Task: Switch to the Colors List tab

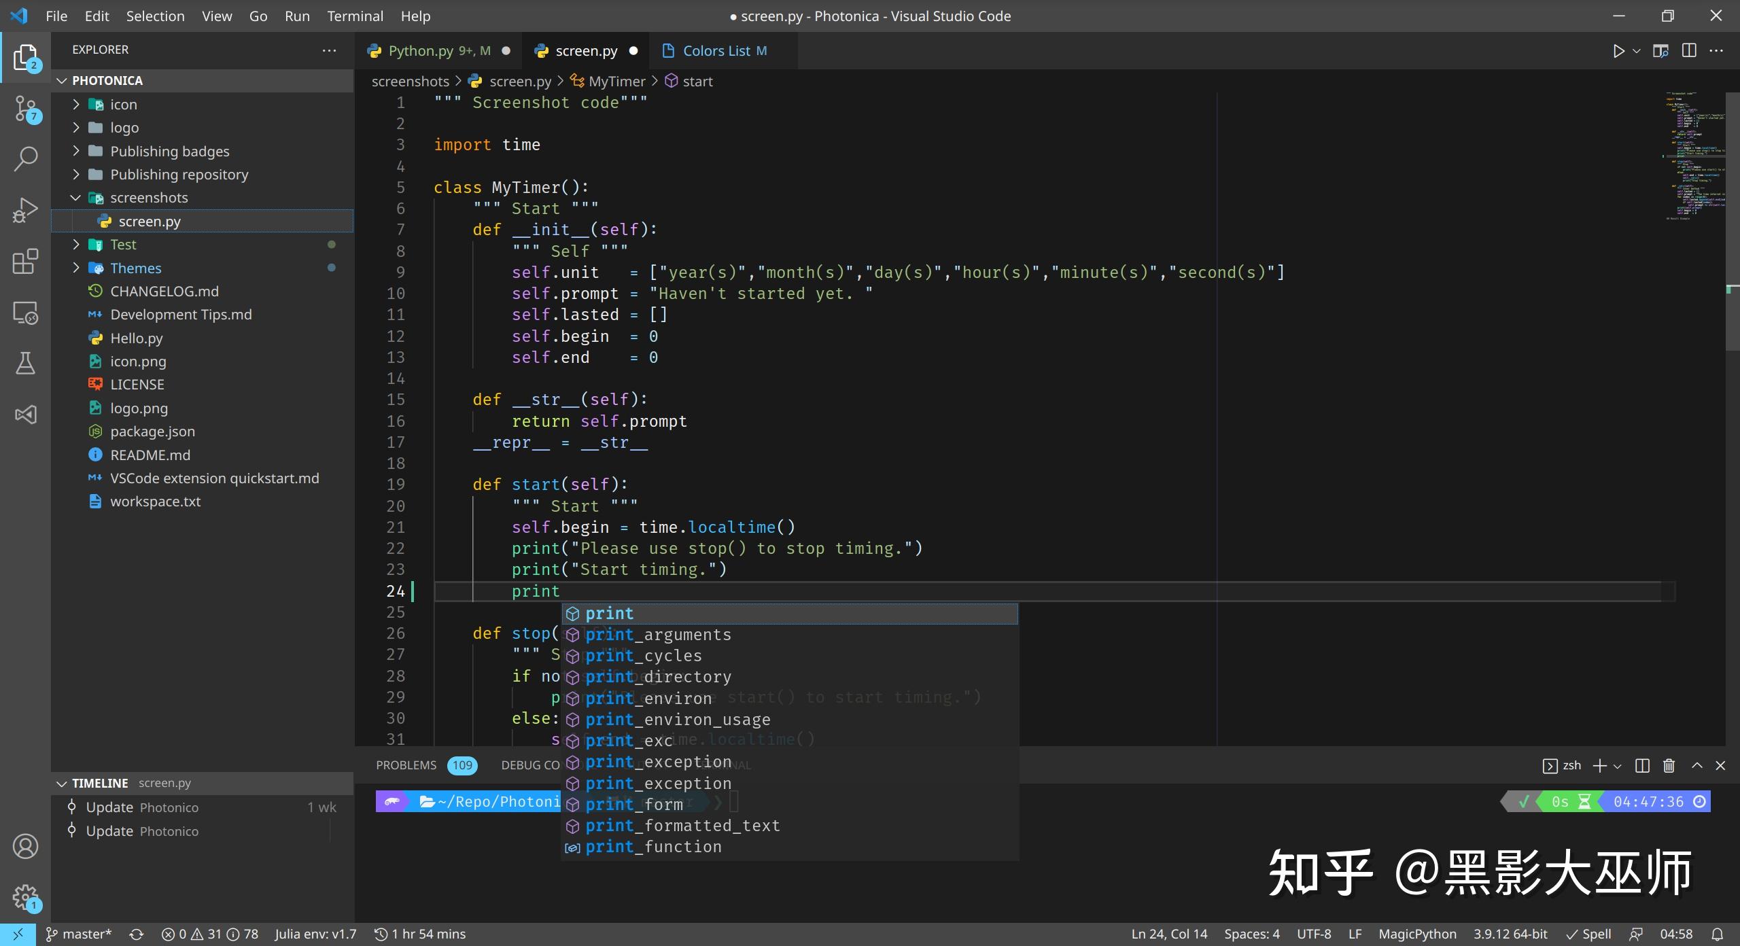Action: (716, 50)
